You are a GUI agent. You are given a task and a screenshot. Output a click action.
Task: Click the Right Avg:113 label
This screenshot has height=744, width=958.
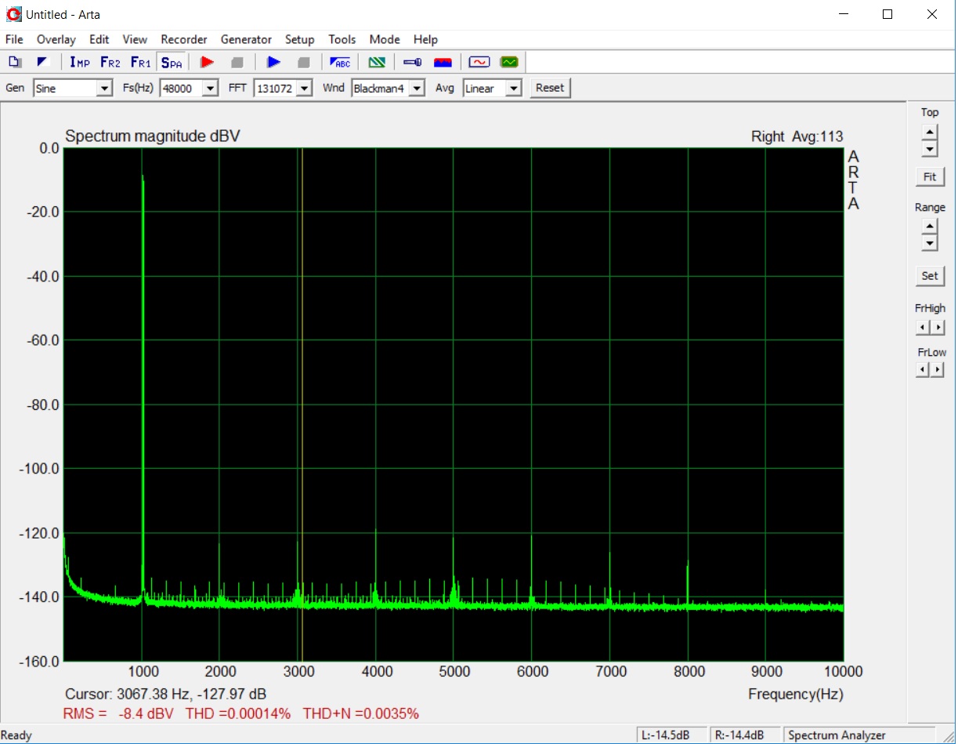(x=797, y=136)
